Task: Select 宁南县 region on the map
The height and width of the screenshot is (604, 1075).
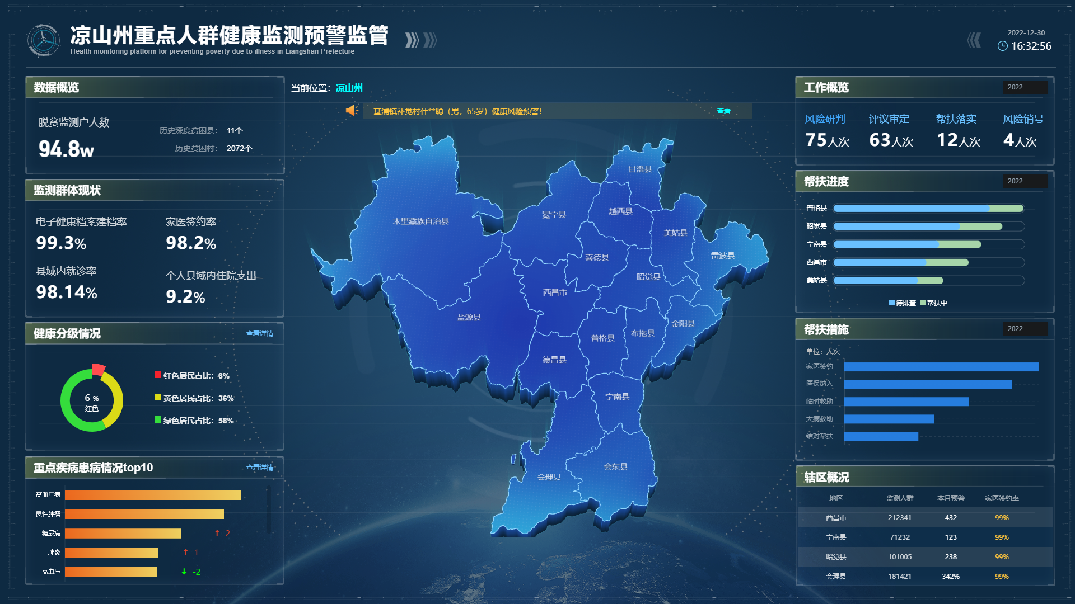Action: pyautogui.click(x=617, y=397)
